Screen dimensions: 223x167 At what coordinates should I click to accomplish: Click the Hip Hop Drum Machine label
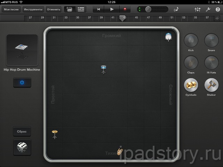point(22,70)
